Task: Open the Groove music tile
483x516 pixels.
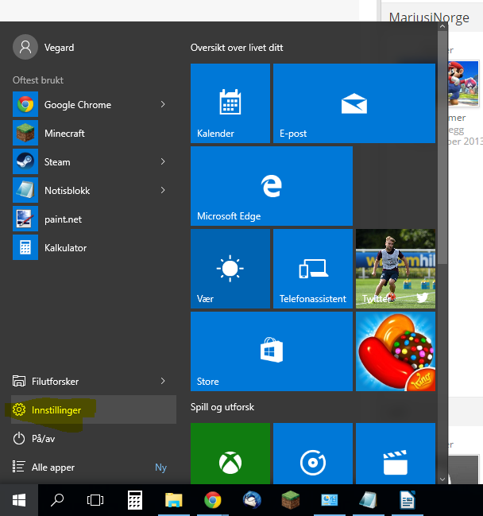Action: [313, 453]
